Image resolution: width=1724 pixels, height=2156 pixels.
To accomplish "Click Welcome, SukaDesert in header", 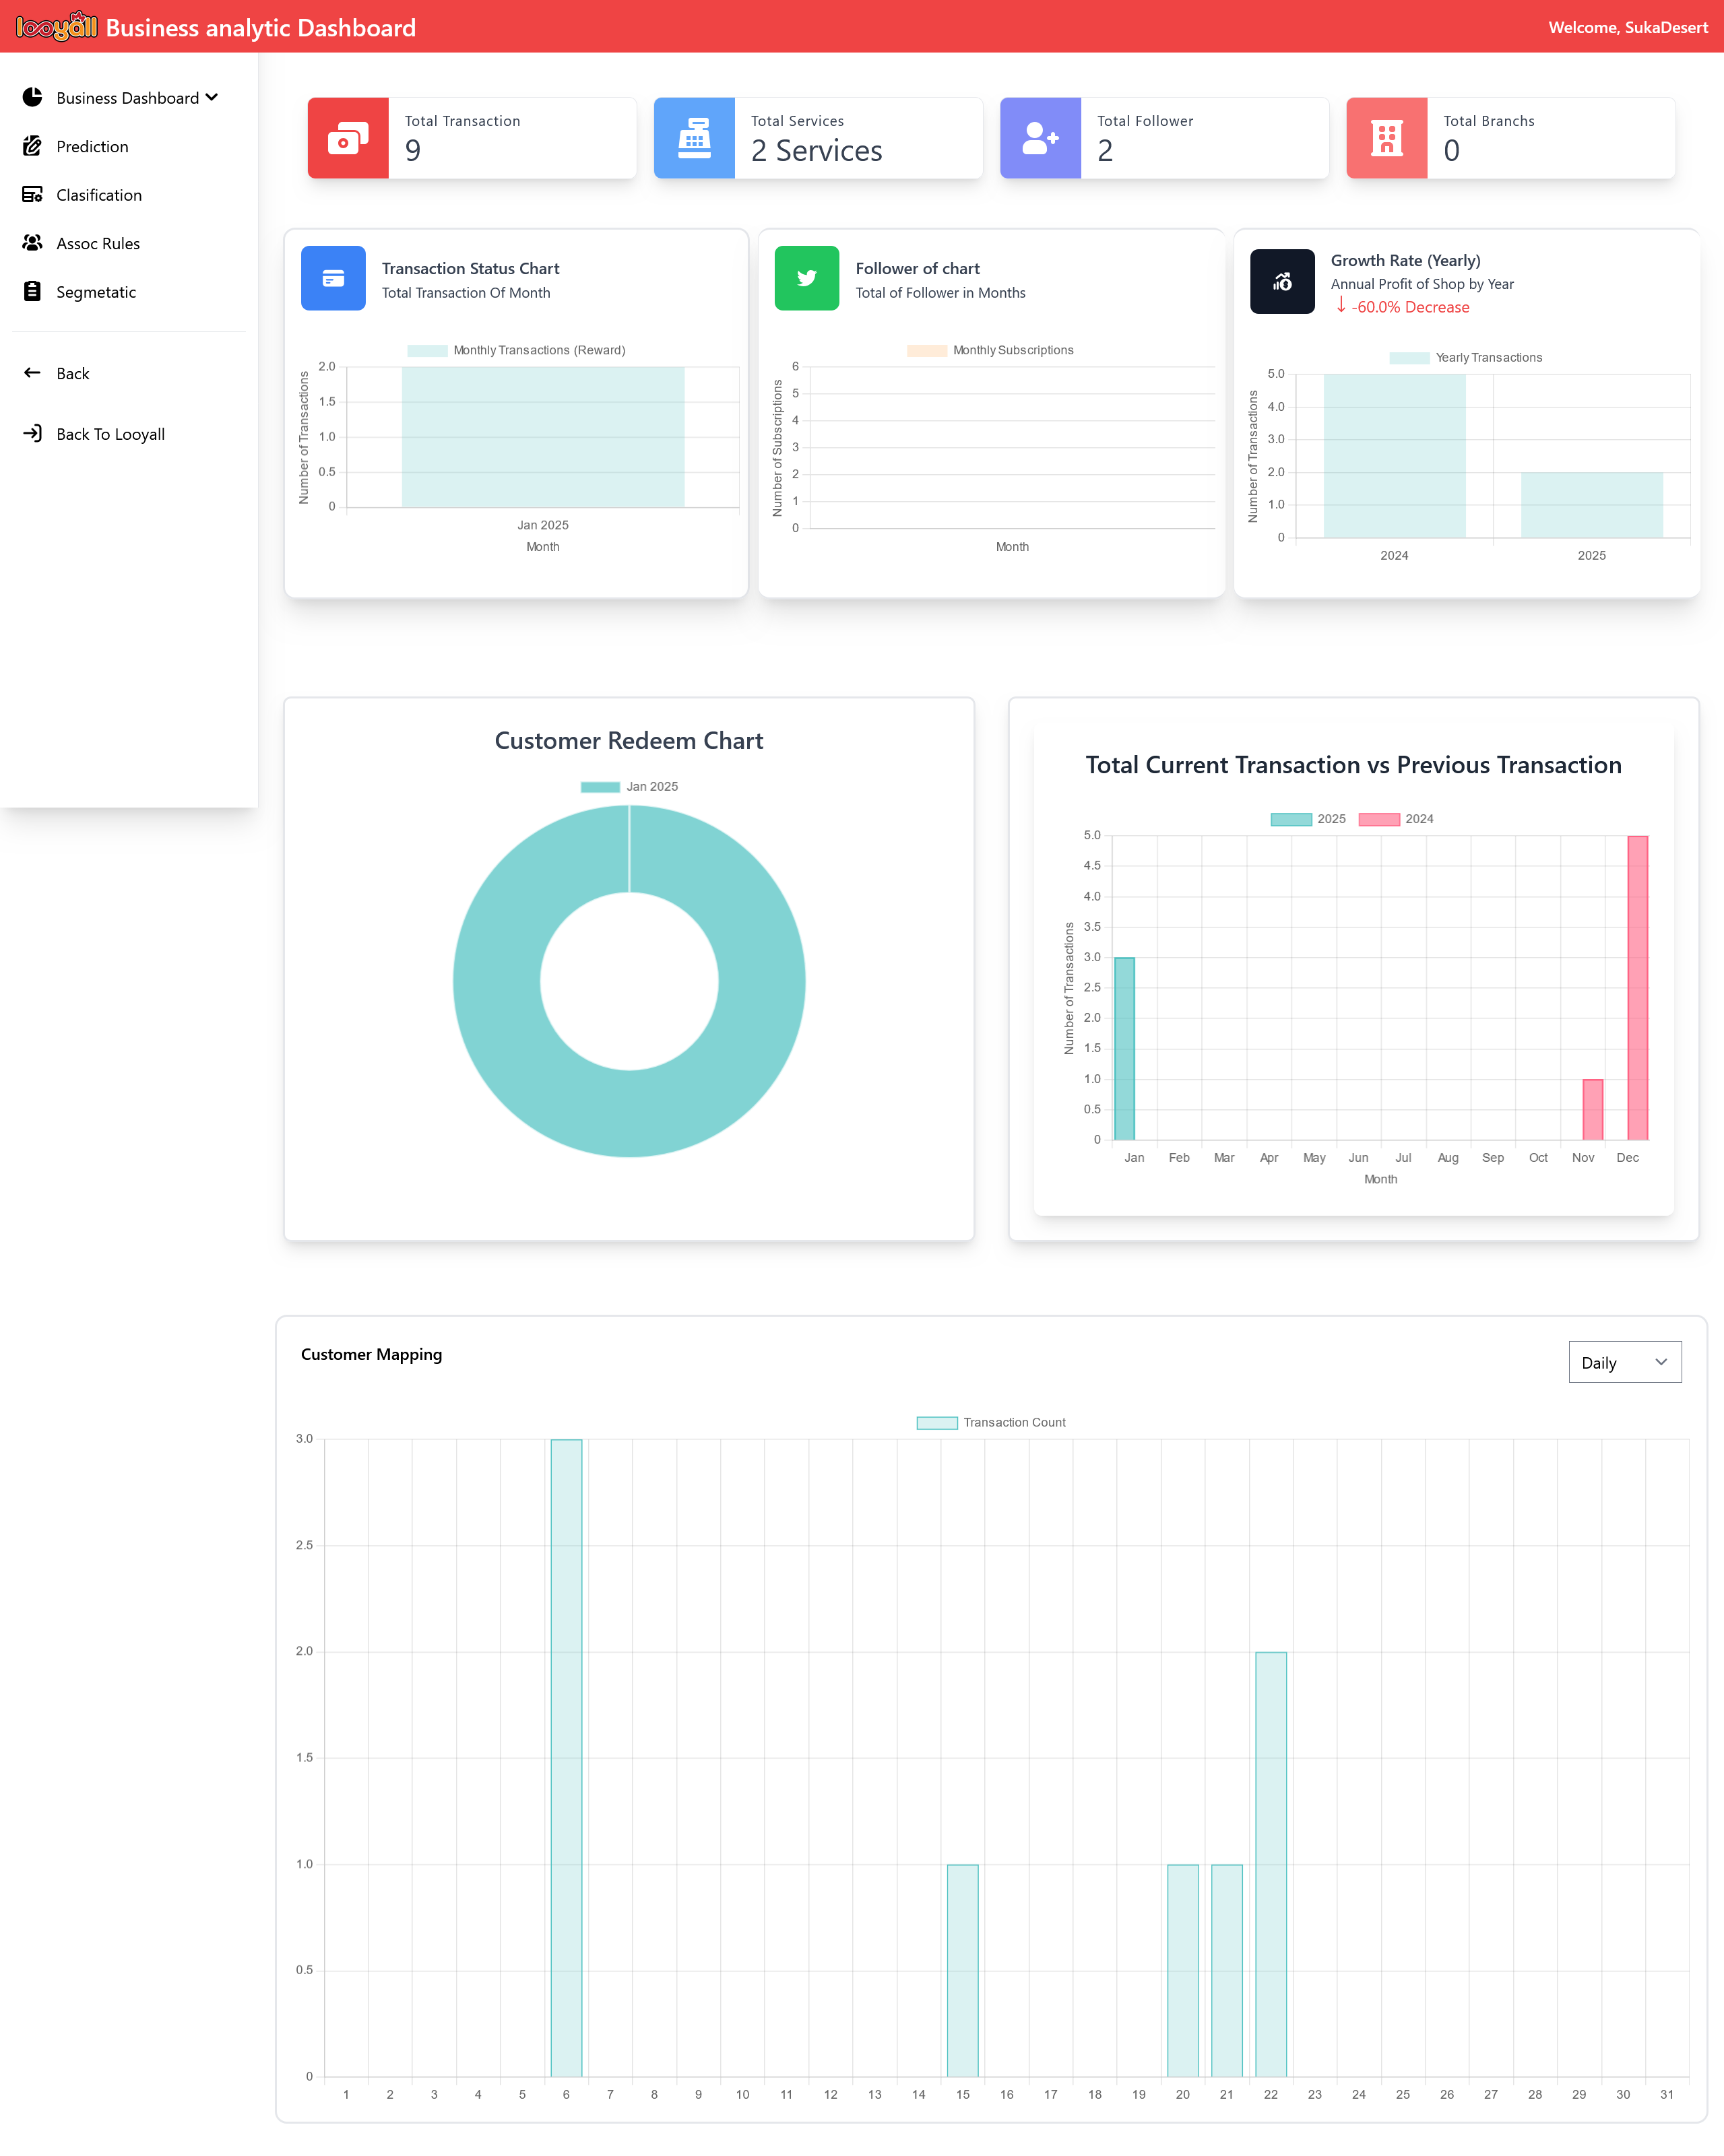I will click(1627, 27).
